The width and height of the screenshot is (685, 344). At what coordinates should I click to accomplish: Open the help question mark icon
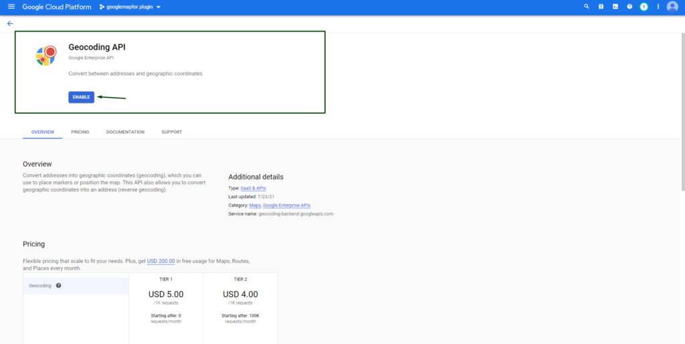click(629, 7)
